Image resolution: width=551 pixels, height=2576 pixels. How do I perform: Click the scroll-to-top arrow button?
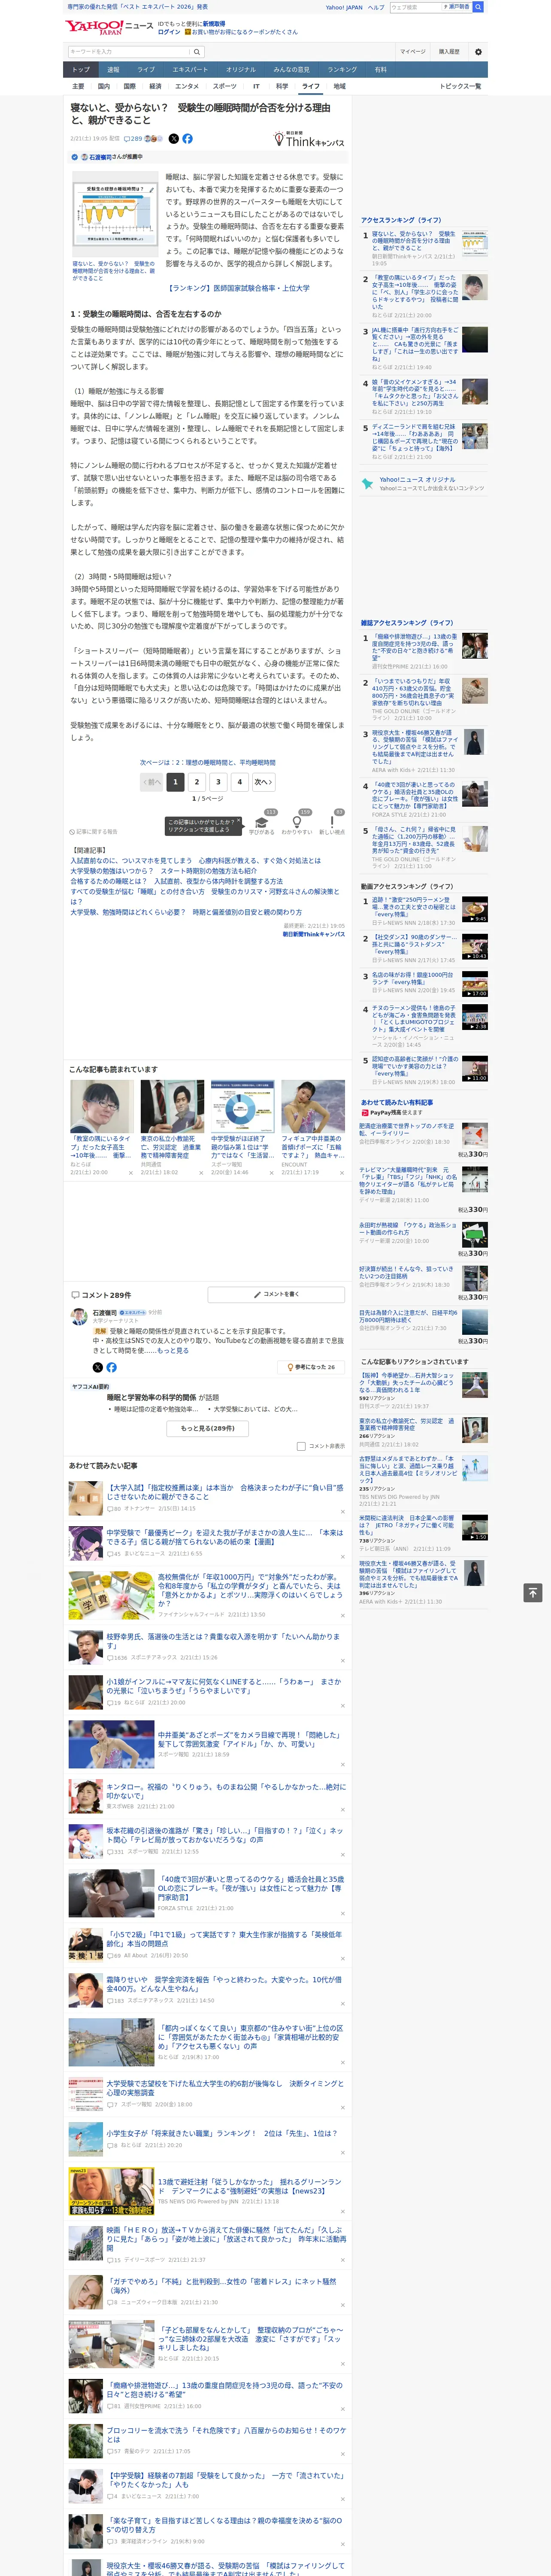click(533, 1592)
